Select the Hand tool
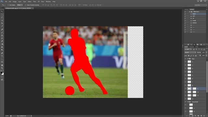This screenshot has height=117, width=208. 2,65
